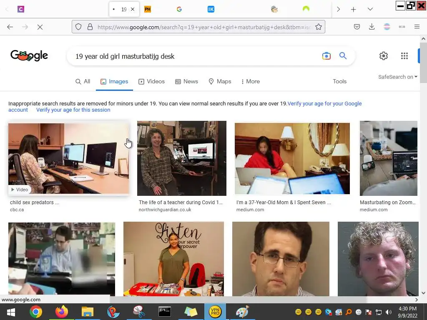Screen dimensions: 427x320
Task: Open the thumbnail with 'Listen' wall text
Action: pyautogui.click(x=173, y=259)
